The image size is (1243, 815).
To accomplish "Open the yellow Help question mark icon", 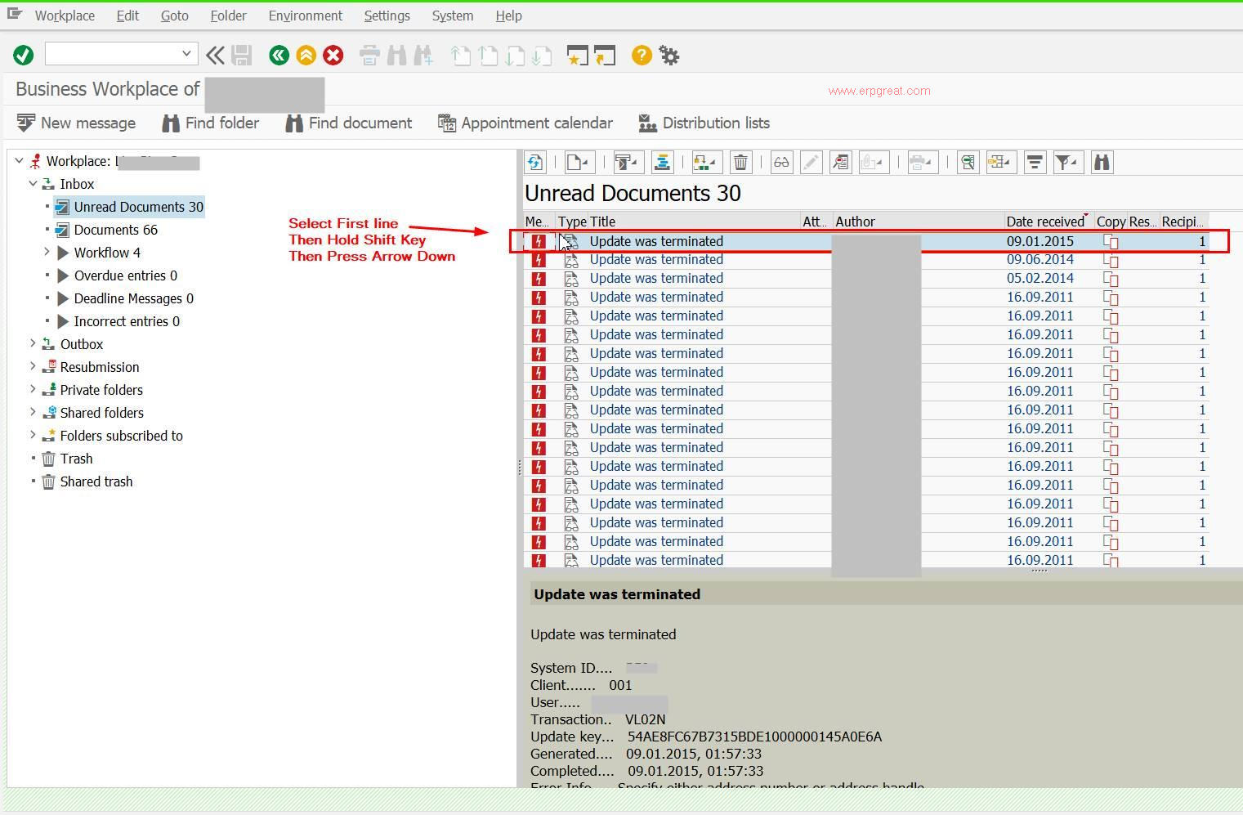I will coord(642,56).
